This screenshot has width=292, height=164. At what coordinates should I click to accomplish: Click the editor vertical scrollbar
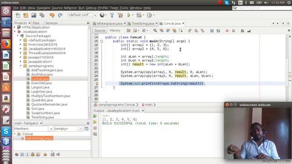(x=287, y=68)
